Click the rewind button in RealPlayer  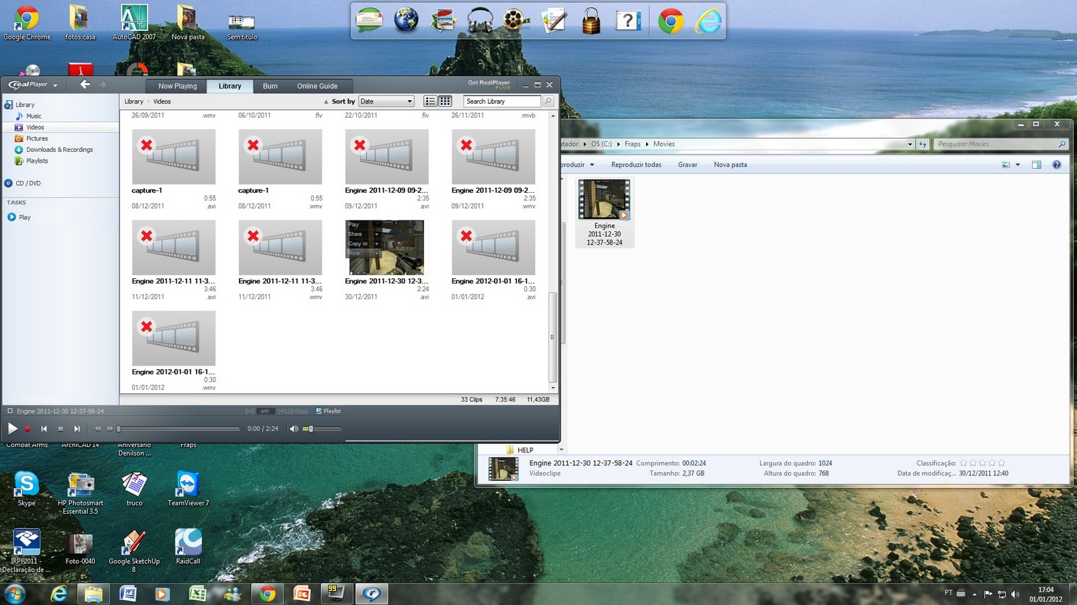pyautogui.click(x=98, y=429)
